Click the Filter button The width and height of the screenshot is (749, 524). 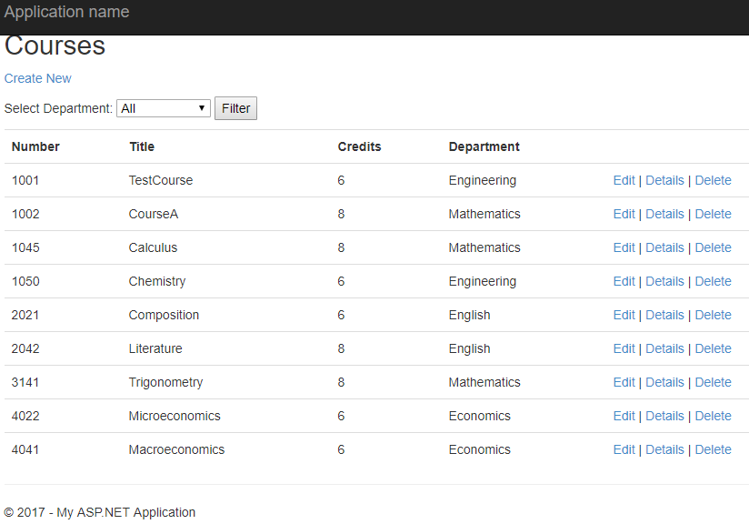[x=235, y=108]
